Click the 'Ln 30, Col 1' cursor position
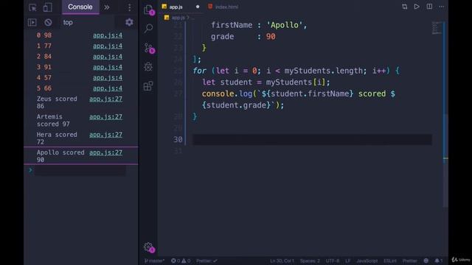This screenshot has width=472, height=265. [x=282, y=261]
